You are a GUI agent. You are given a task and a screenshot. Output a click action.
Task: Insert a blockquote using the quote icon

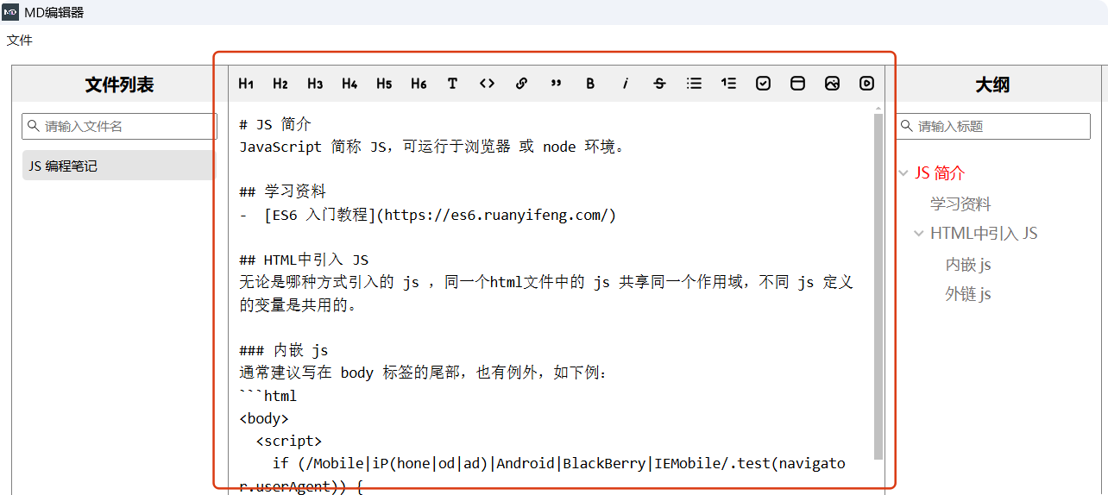point(557,84)
